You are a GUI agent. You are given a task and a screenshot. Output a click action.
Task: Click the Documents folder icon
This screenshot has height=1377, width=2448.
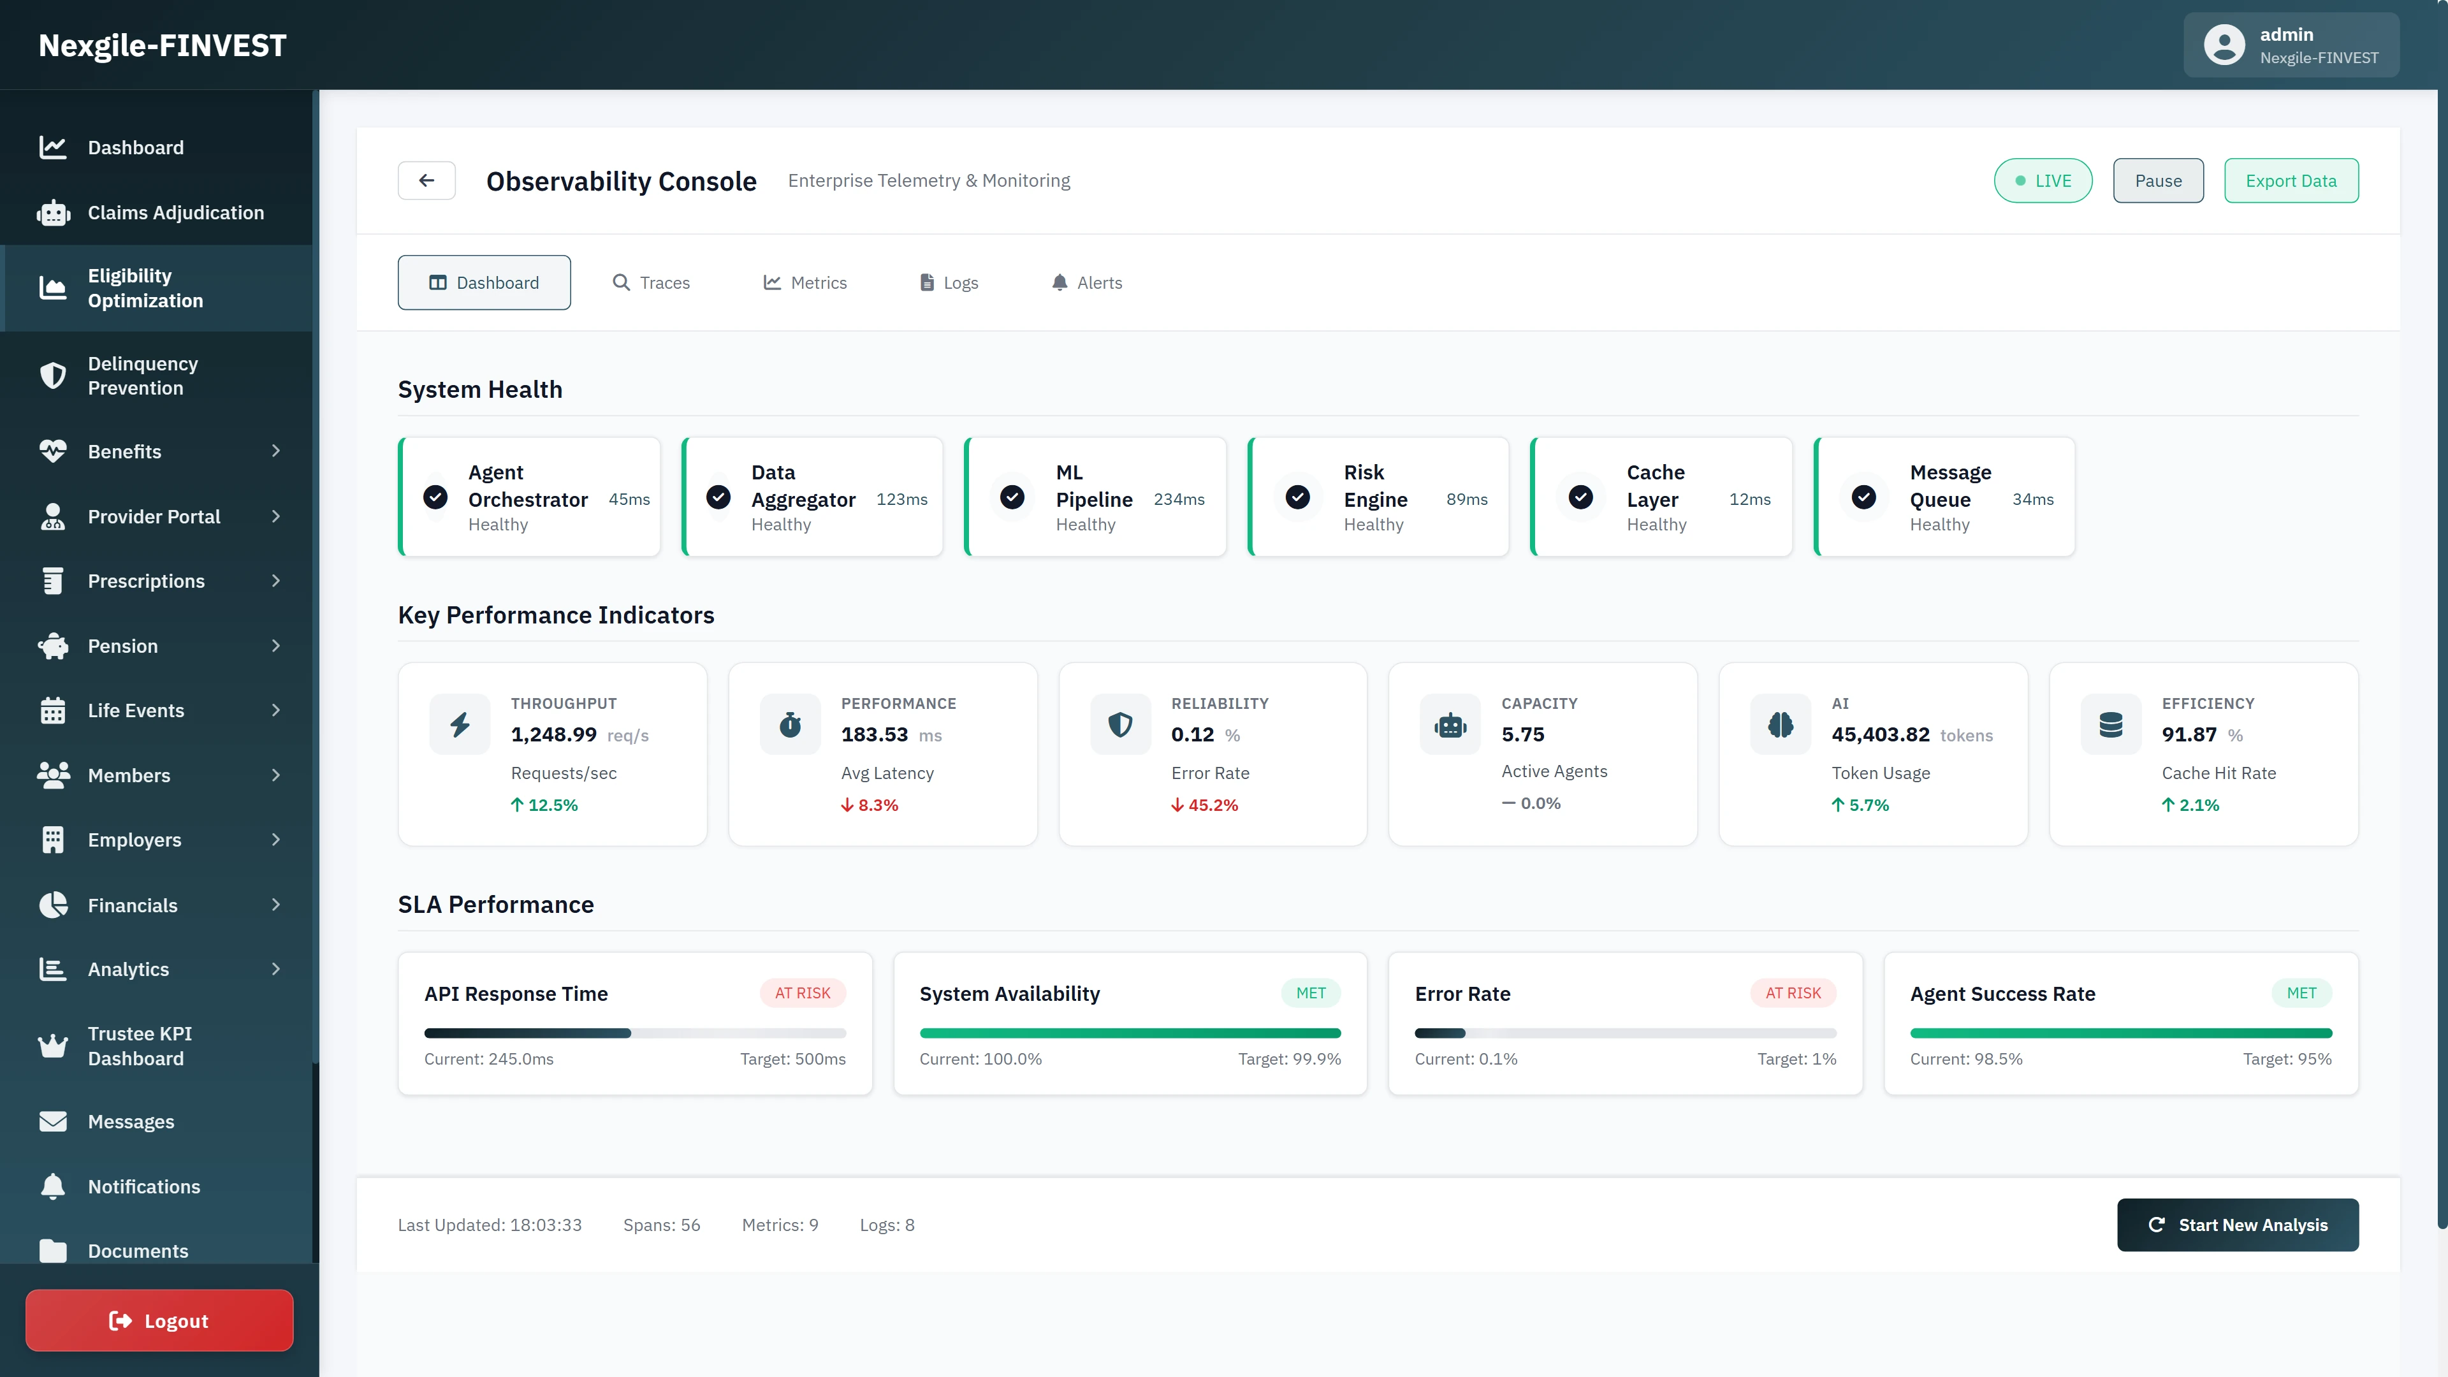[x=53, y=1251]
